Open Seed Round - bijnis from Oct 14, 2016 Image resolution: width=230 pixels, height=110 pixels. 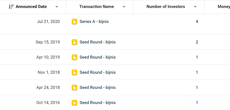point(97,103)
